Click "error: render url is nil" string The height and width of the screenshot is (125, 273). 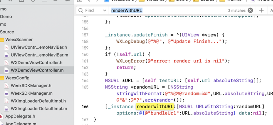pyautogui.click(x=186, y=61)
